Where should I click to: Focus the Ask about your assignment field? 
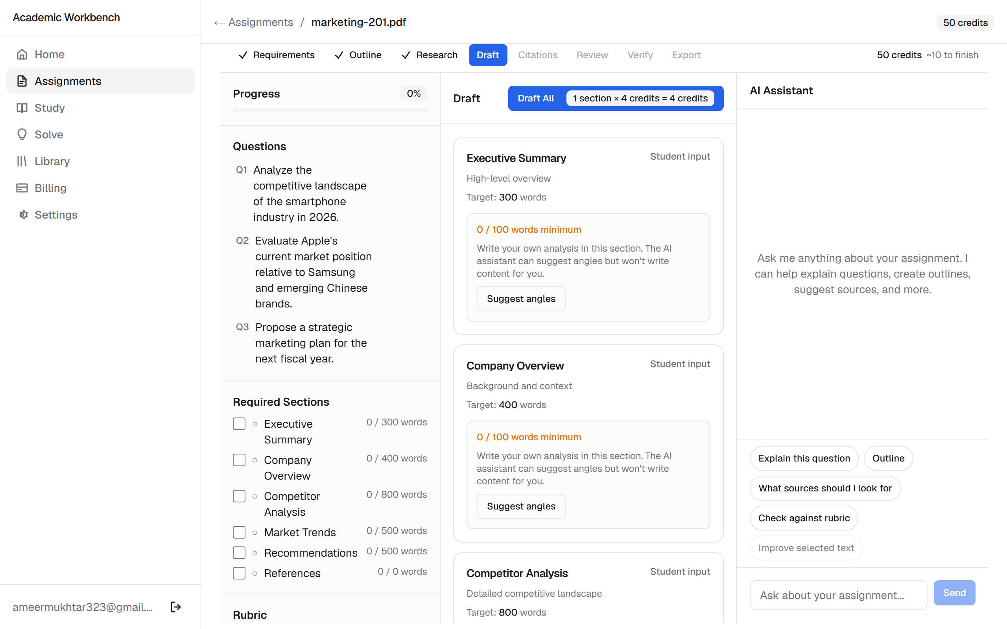pos(838,595)
